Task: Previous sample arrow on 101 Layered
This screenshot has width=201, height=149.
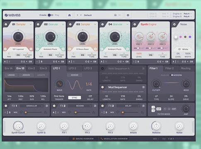Action: (5, 49)
